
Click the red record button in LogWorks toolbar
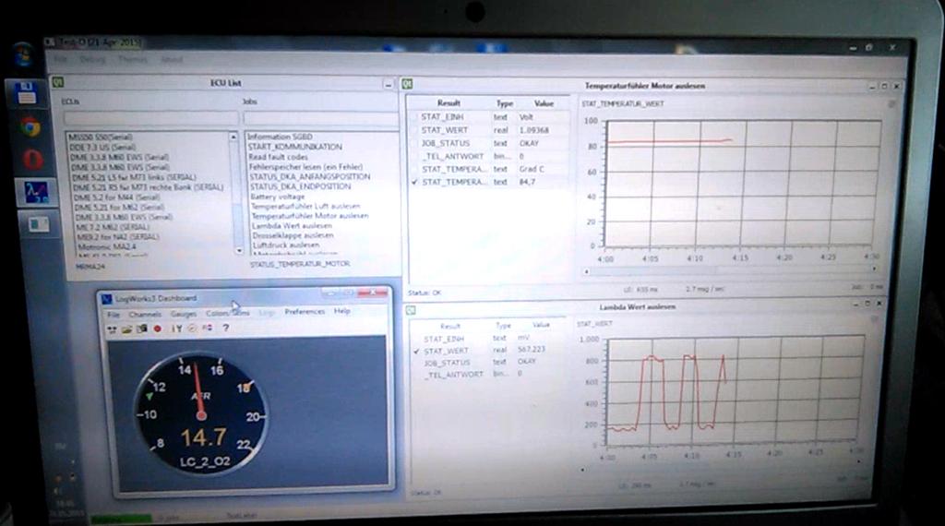158,329
